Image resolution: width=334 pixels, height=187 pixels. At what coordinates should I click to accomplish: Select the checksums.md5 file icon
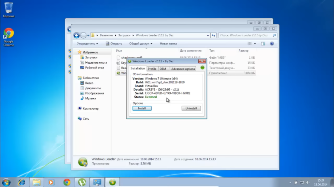(118, 58)
